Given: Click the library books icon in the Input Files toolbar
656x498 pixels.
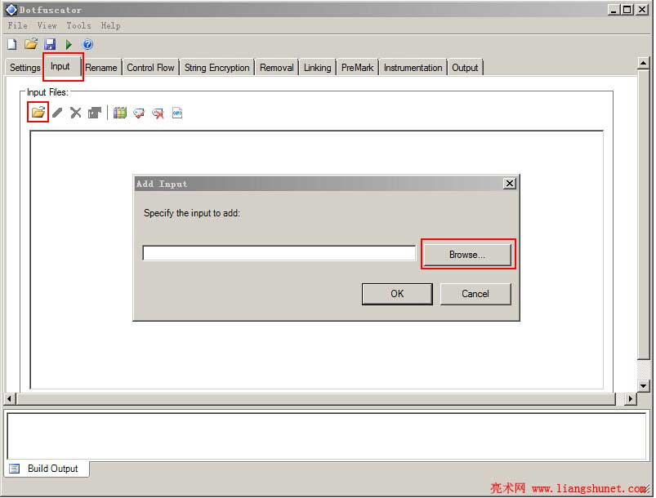Looking at the screenshot, I should tap(120, 113).
